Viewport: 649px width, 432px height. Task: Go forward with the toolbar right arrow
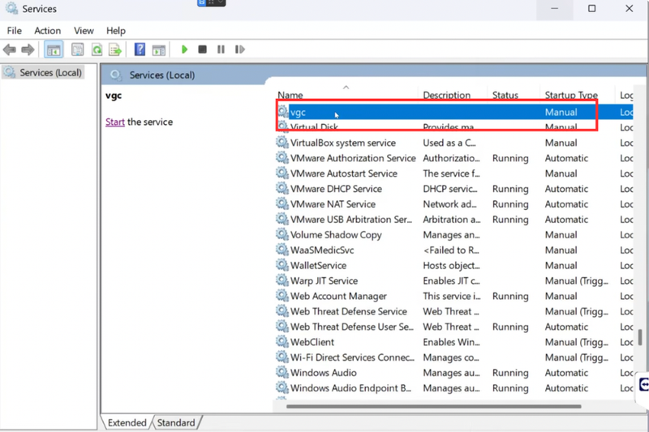pyautogui.click(x=28, y=49)
